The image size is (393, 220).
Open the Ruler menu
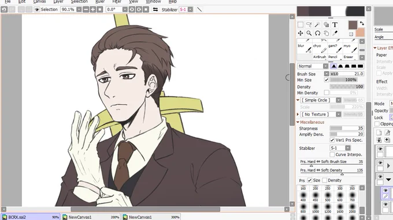pos(100,2)
